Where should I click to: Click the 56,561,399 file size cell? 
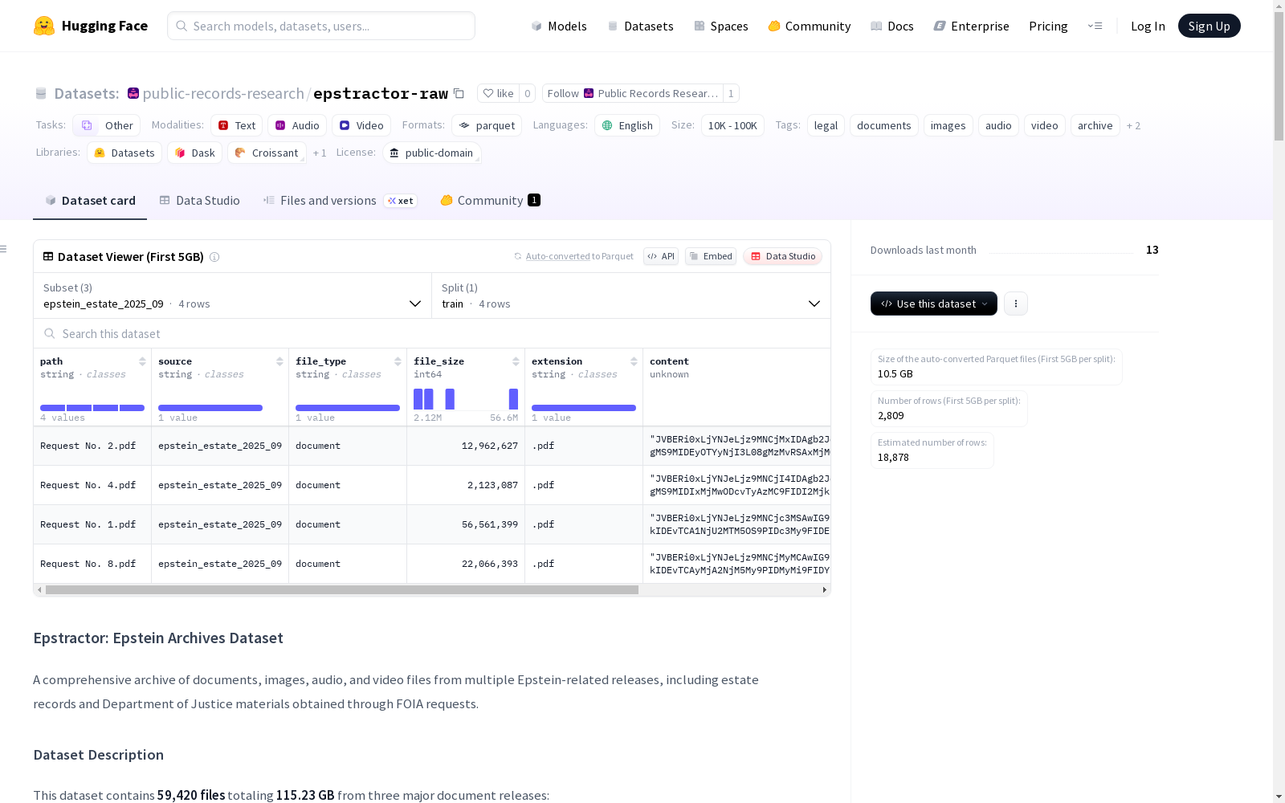(466, 524)
